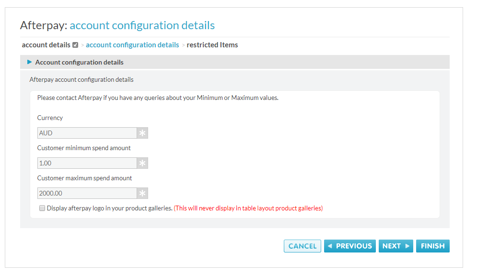
Task: Click the maximum spend field showing 2000.00
Action: 87,193
